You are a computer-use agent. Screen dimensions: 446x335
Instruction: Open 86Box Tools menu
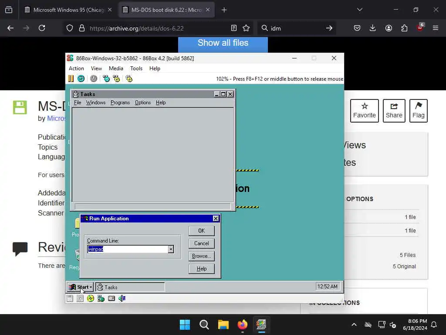pos(136,68)
